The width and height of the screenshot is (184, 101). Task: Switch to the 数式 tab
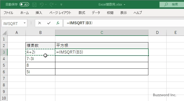coord(82,13)
